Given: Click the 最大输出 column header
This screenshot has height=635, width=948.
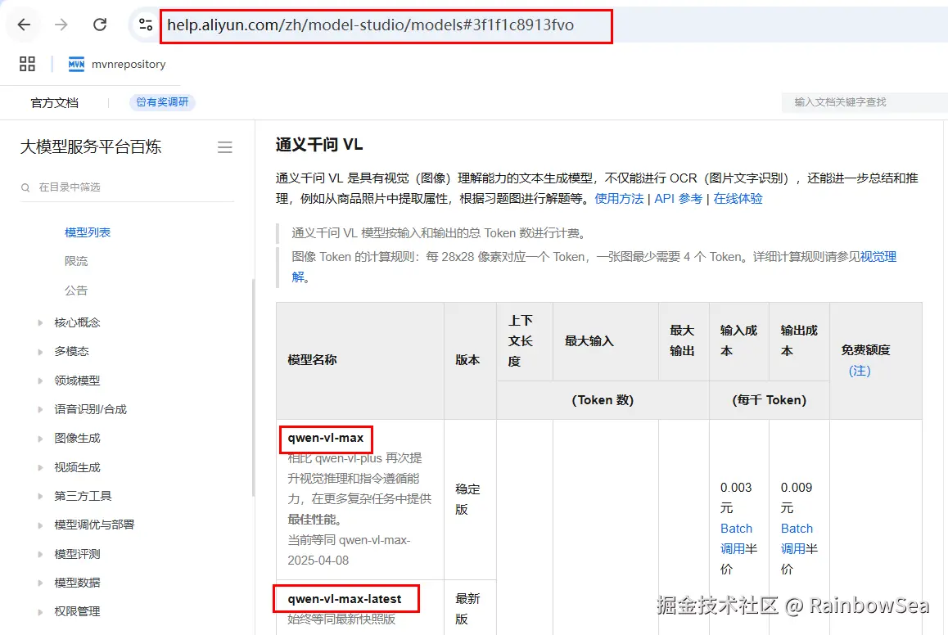Looking at the screenshot, I should pyautogui.click(x=682, y=340).
